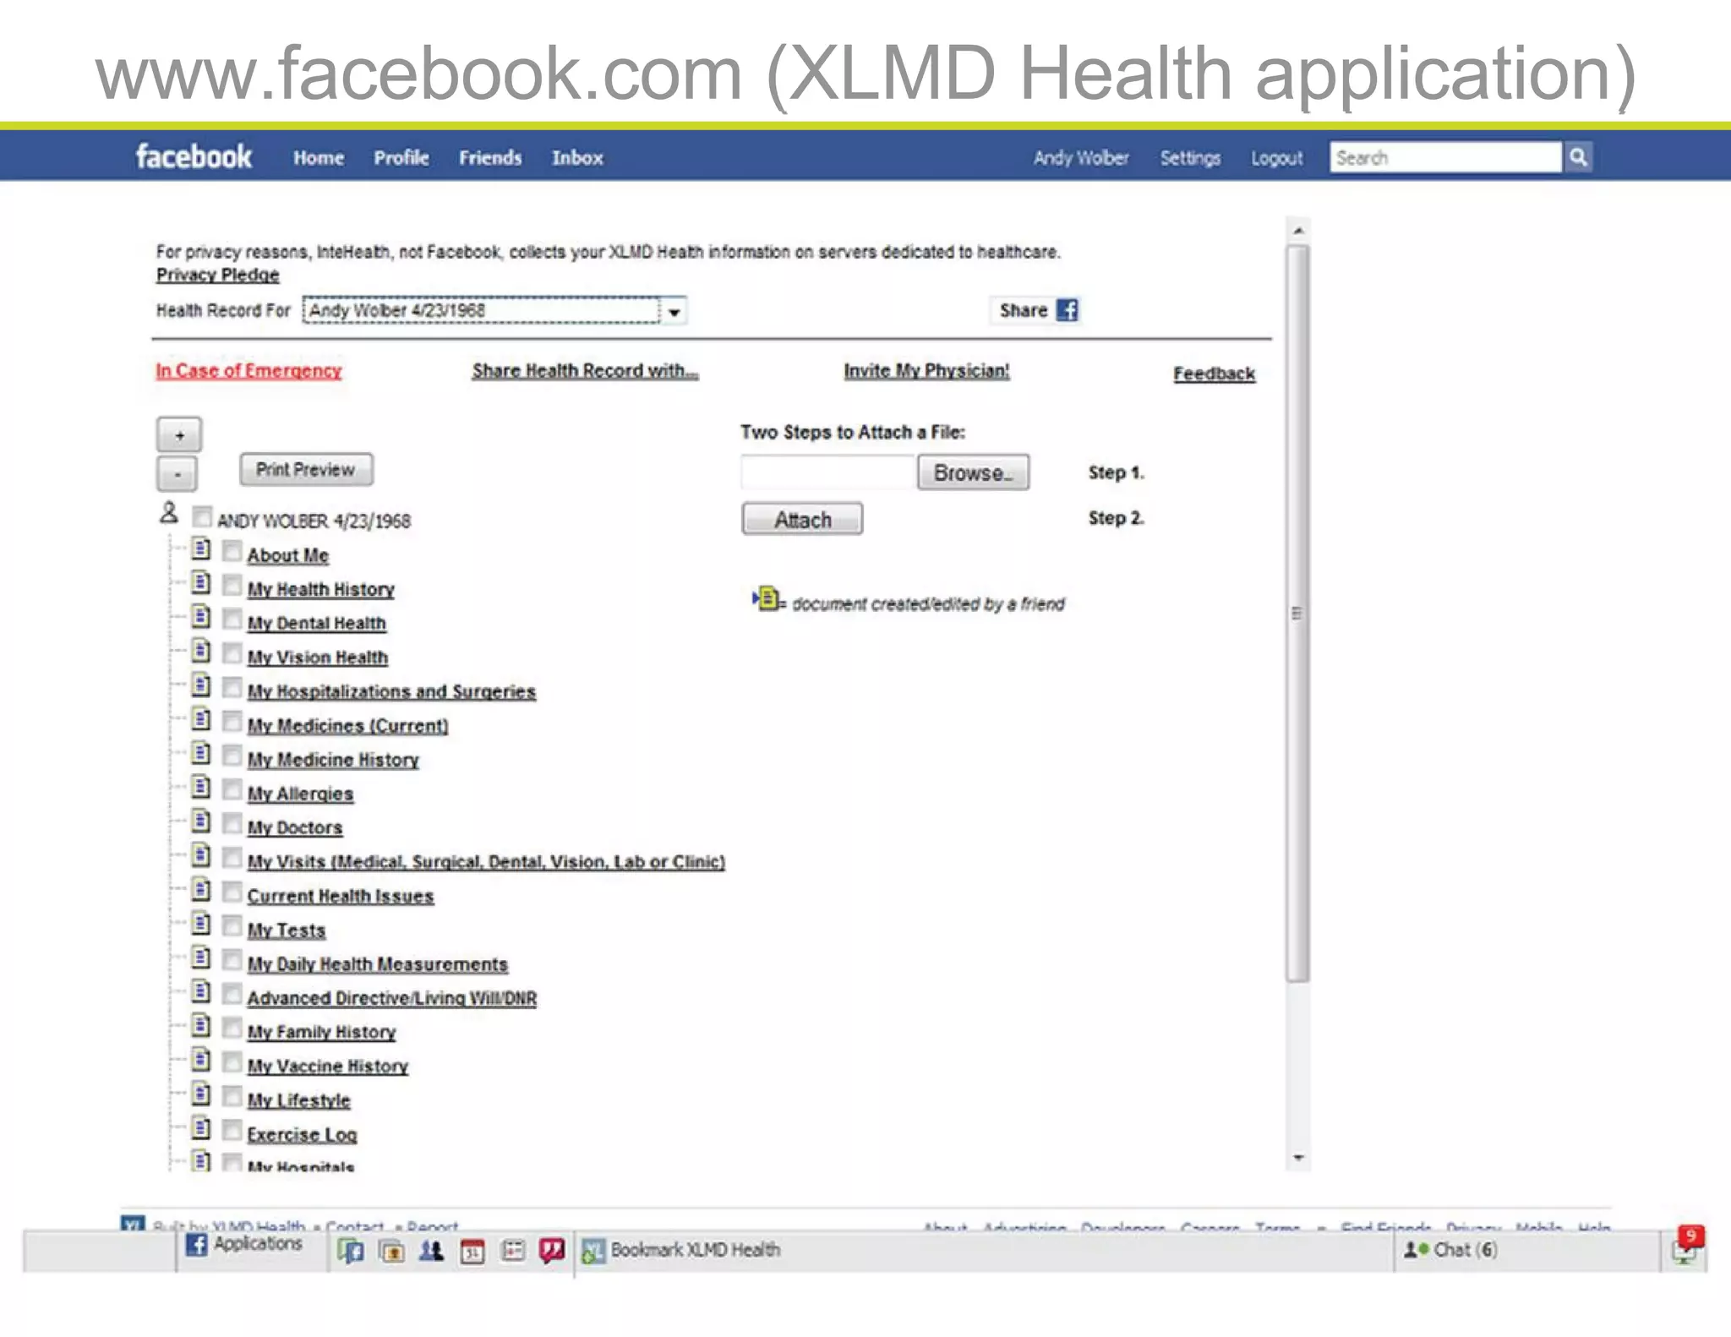Click document icon beside My Medicines (Current)
1731x1337 pixels.
pos(200,719)
